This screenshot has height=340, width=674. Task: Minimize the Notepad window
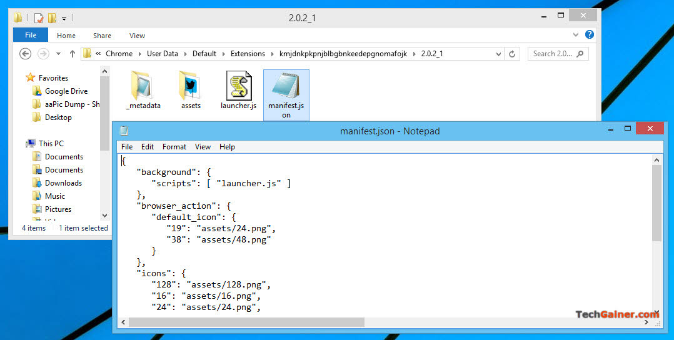pos(610,129)
